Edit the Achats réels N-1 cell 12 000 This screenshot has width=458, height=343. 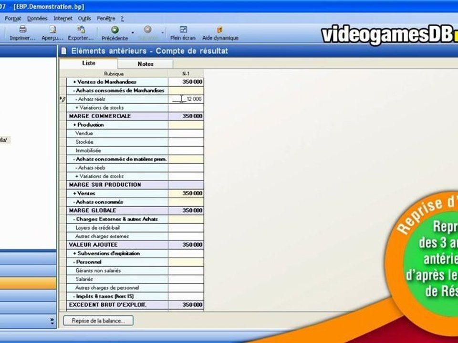tap(186, 99)
